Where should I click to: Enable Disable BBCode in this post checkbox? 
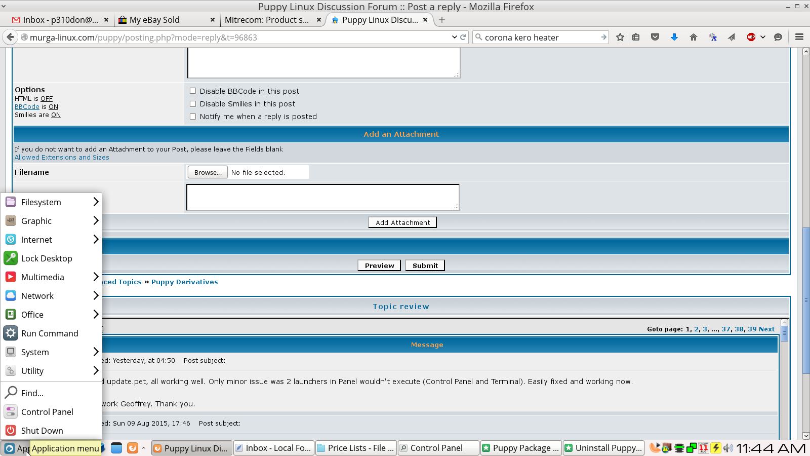click(x=193, y=91)
